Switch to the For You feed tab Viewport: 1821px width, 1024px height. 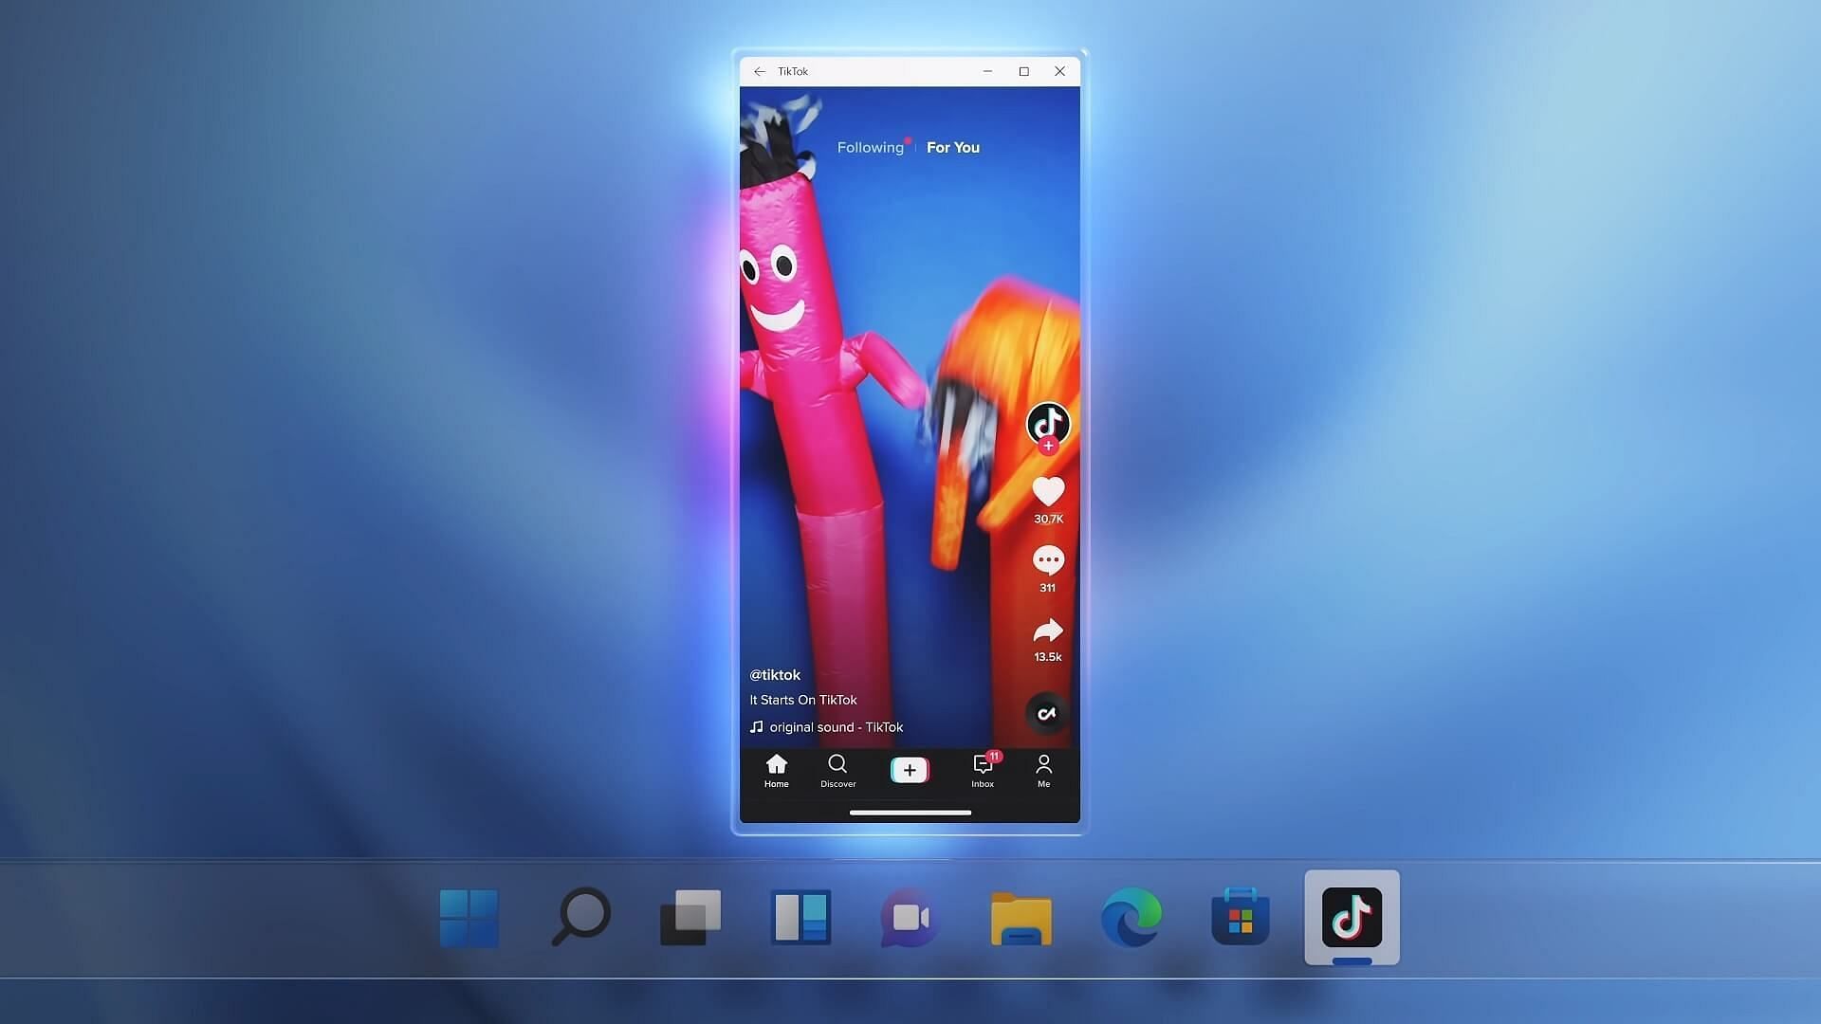[953, 148]
